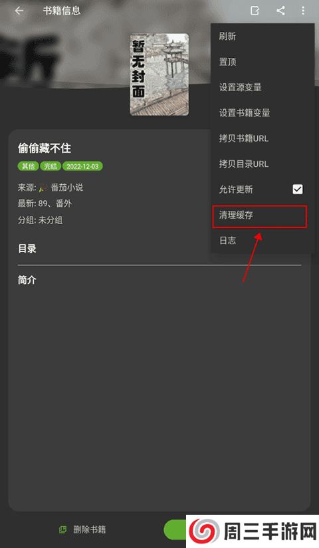Select 拷贝目录URL entry

tap(263, 164)
